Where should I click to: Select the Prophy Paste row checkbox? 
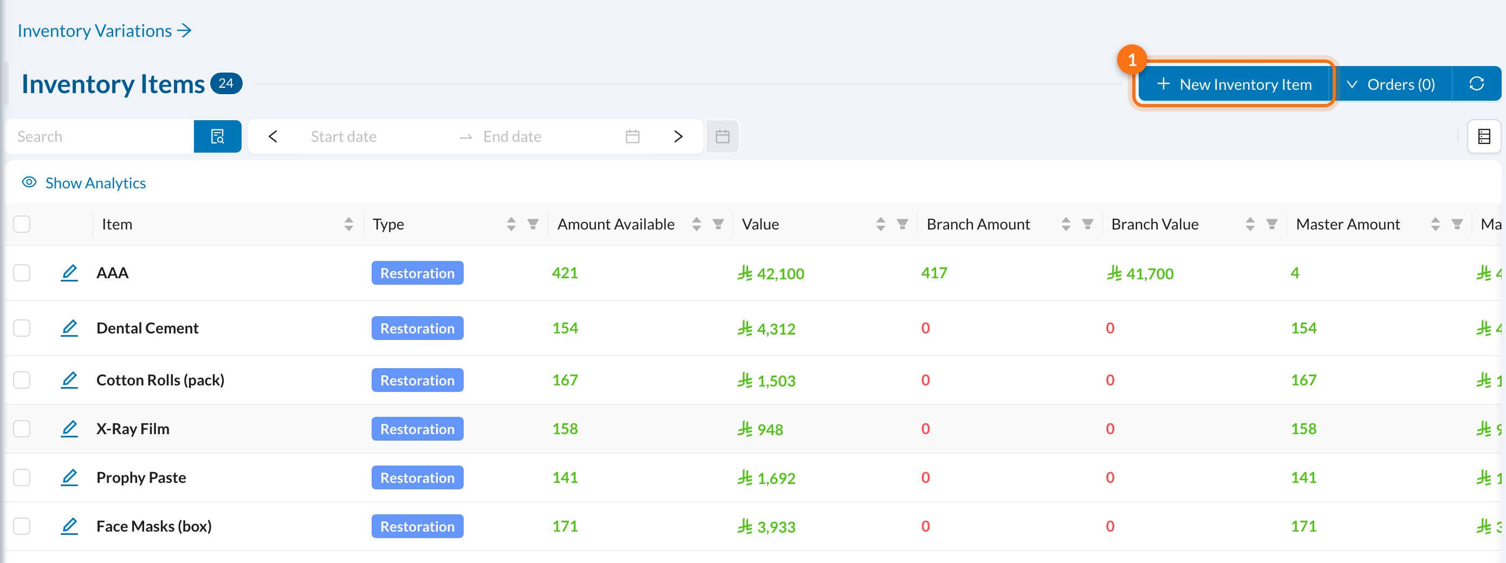pyautogui.click(x=22, y=477)
